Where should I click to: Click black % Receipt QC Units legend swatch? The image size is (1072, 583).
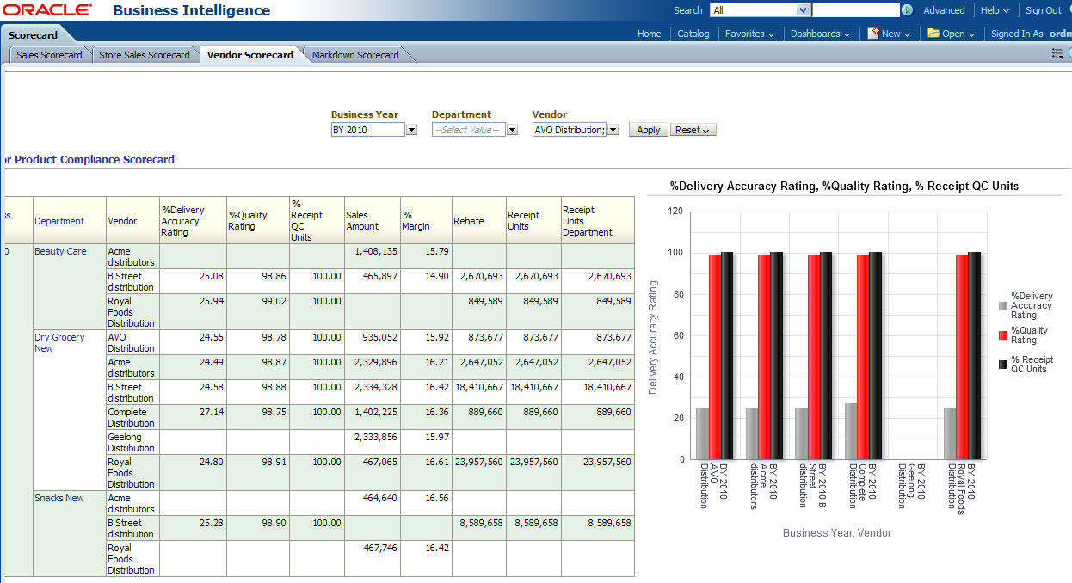[x=1002, y=365]
